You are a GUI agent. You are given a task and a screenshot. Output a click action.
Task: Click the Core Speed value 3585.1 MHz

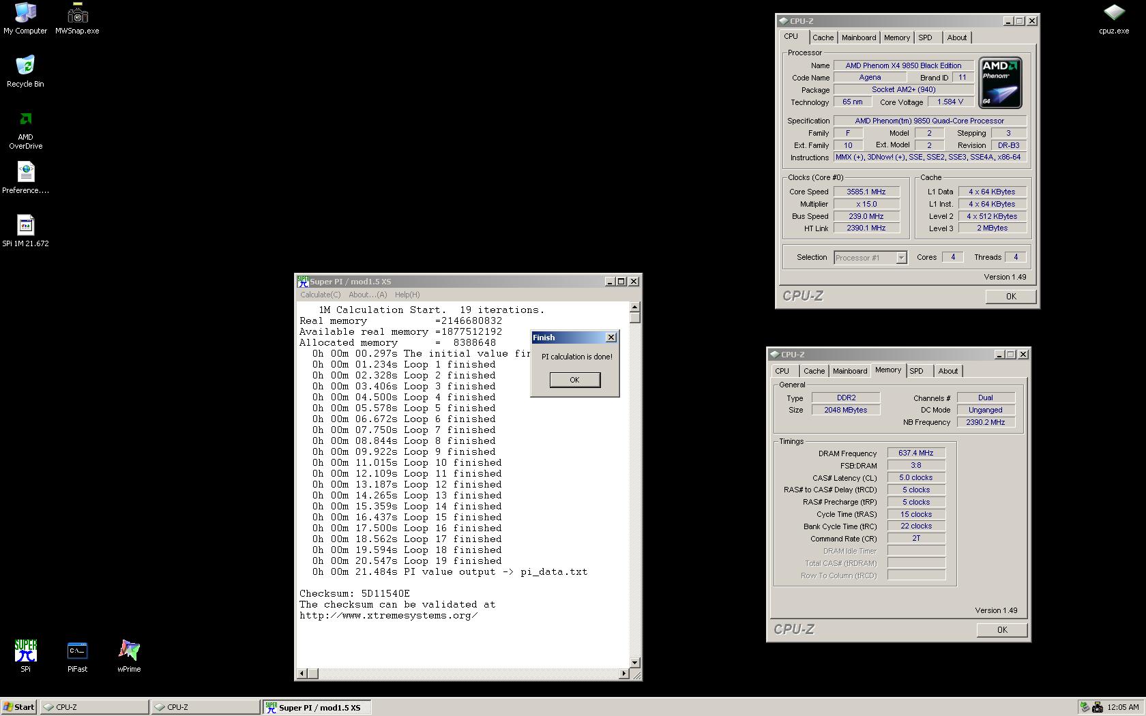click(866, 192)
